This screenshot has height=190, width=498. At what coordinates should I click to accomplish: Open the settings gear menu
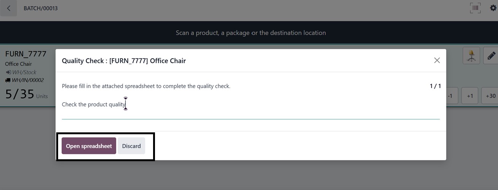point(493,8)
